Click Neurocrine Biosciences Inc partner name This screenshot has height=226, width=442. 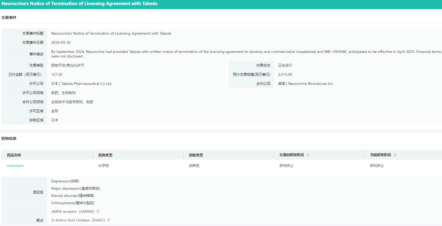point(310,84)
